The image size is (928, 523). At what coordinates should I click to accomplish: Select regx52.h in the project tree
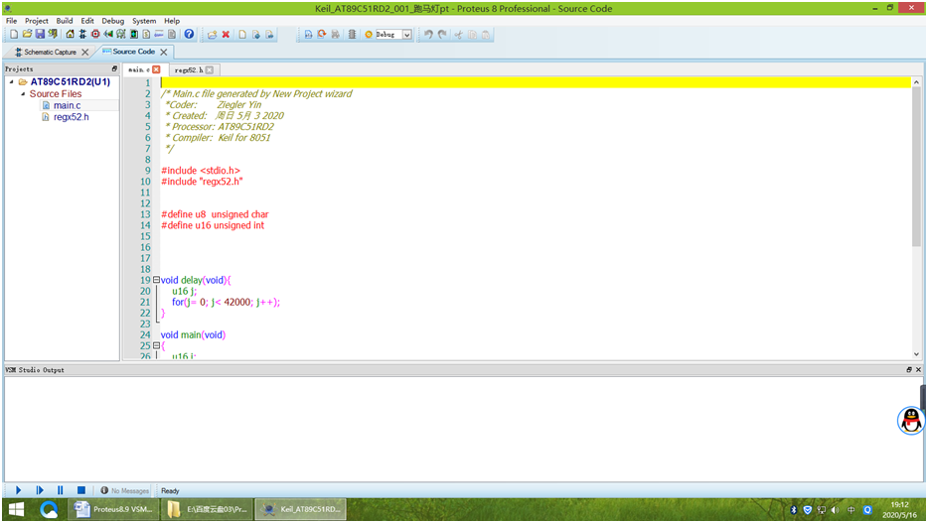click(x=71, y=117)
